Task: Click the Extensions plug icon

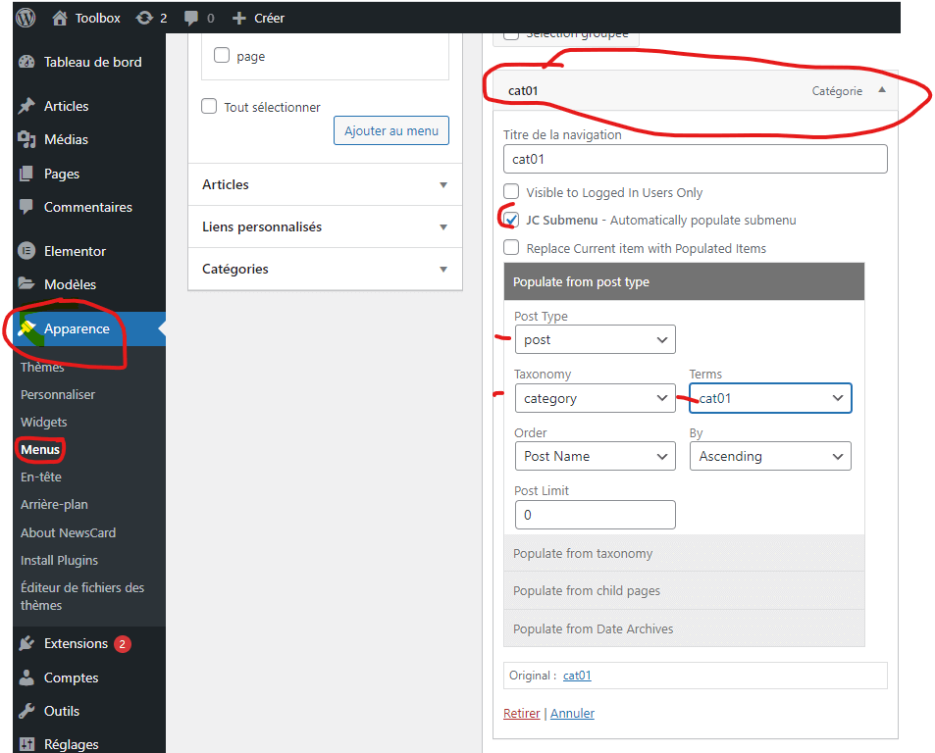Action: click(x=26, y=643)
